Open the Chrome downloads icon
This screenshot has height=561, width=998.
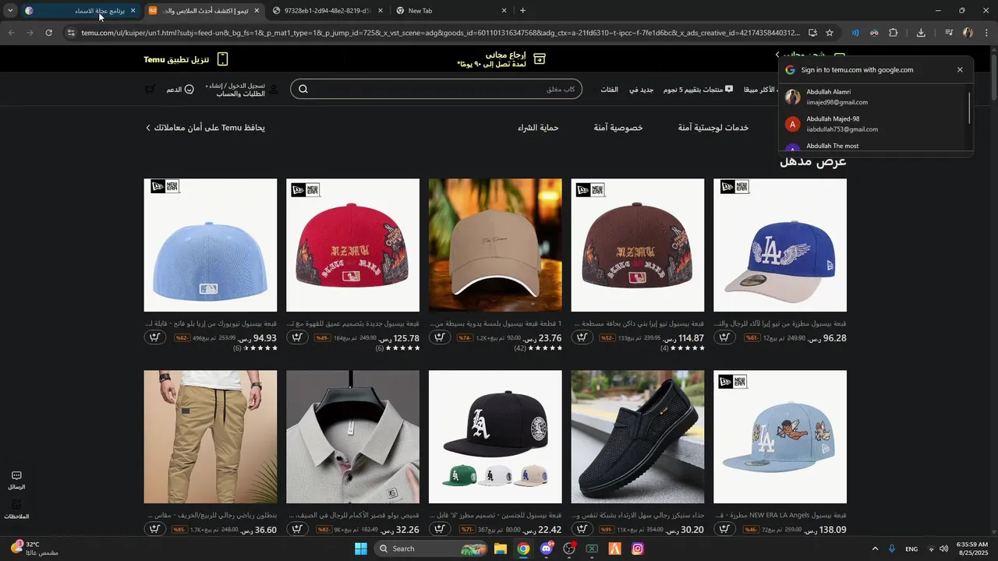[921, 33]
